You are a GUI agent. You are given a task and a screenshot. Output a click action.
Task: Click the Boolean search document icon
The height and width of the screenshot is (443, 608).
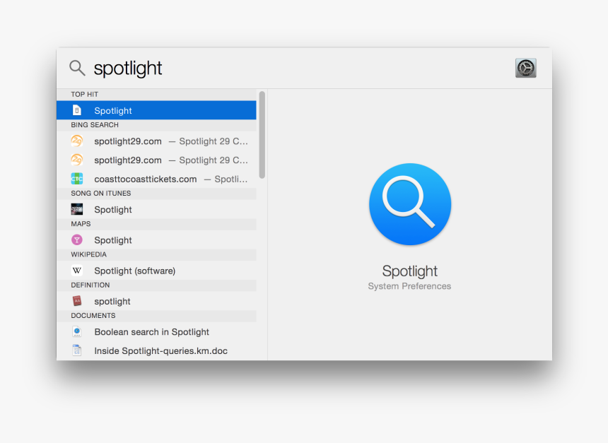click(77, 332)
